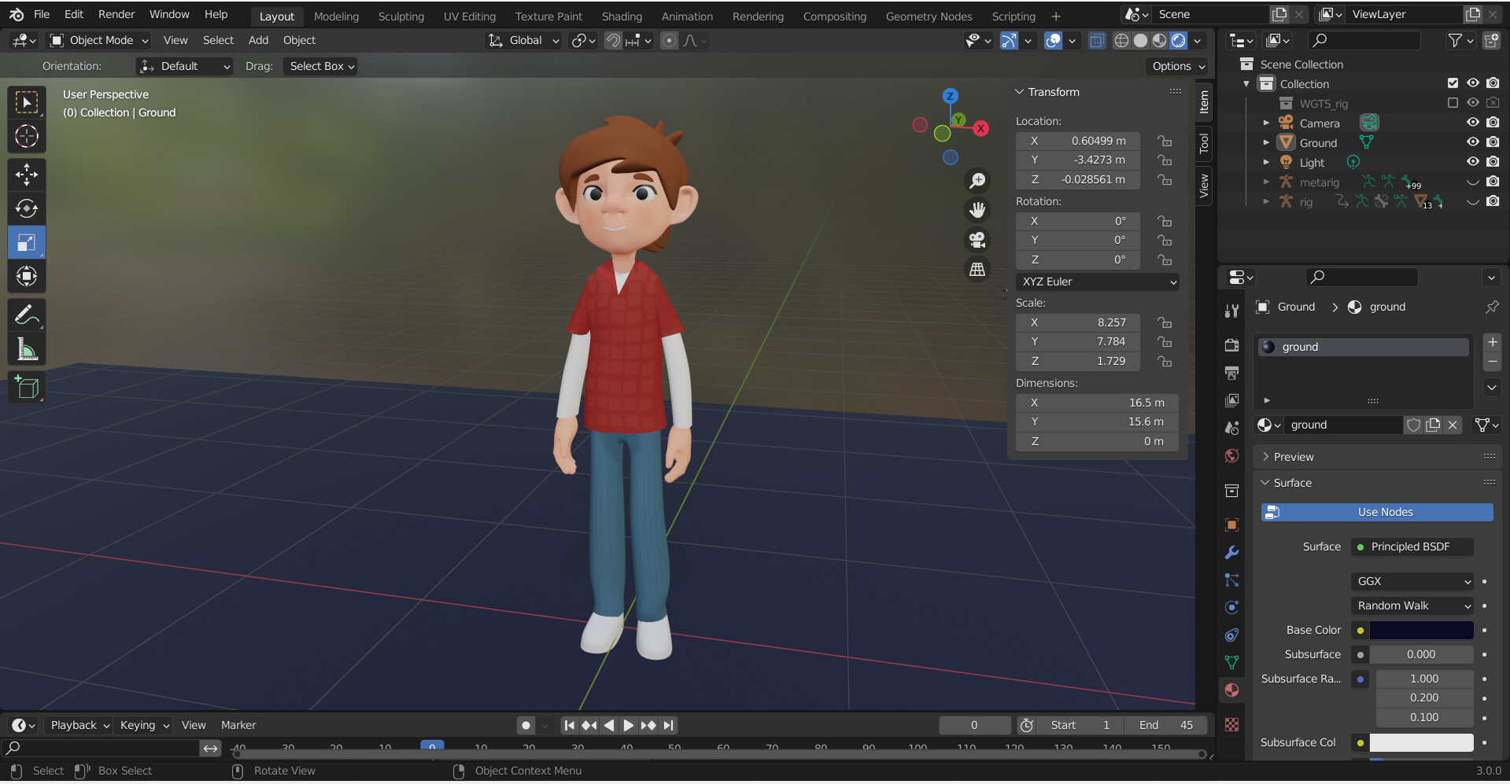Open the Particle properties tab
This screenshot has width=1510, height=784.
tap(1231, 579)
